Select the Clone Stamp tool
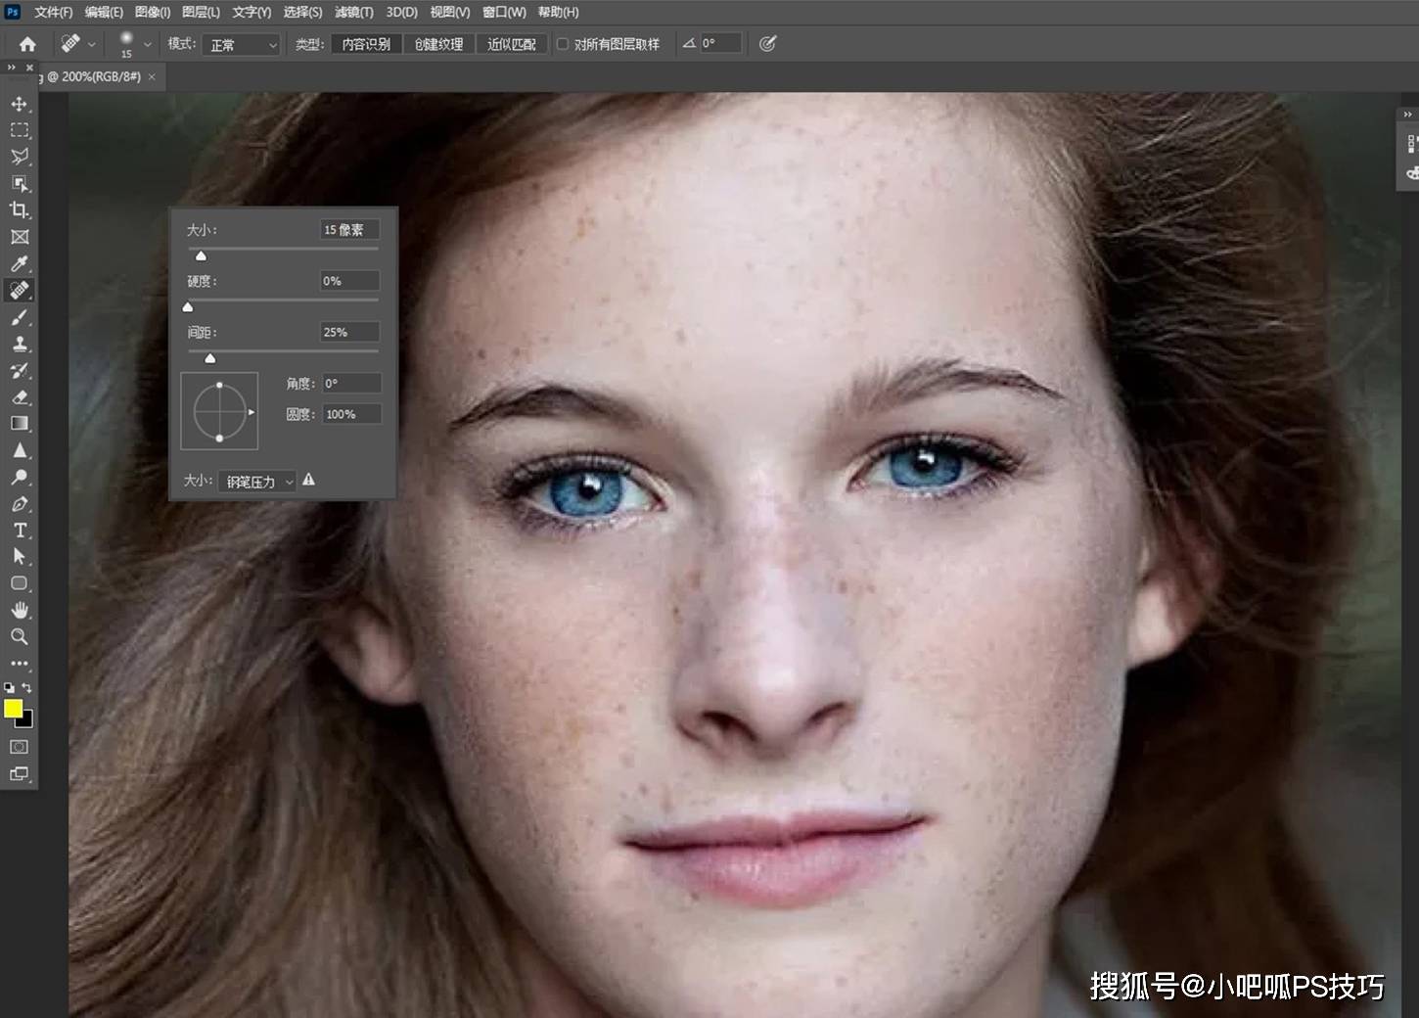 click(19, 344)
